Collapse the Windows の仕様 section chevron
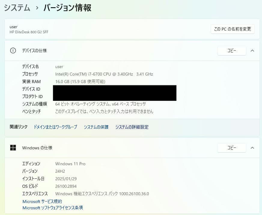The width and height of the screenshot is (262, 215). click(x=252, y=148)
